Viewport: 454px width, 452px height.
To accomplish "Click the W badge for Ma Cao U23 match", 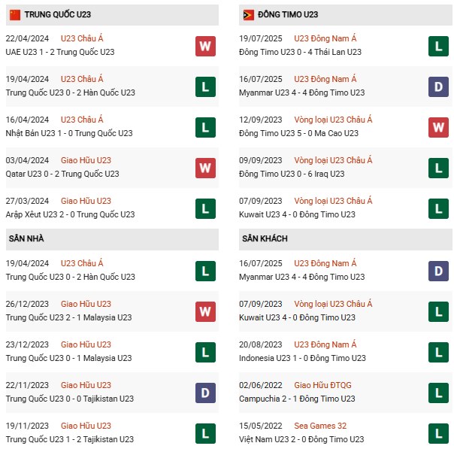I will 439,127.
